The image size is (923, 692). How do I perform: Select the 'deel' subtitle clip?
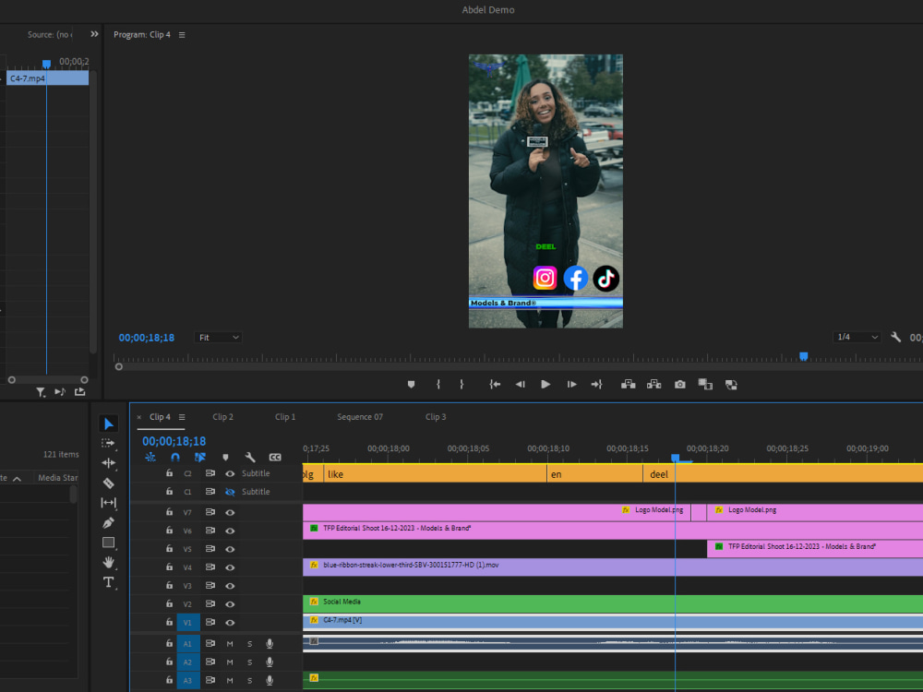(783, 473)
